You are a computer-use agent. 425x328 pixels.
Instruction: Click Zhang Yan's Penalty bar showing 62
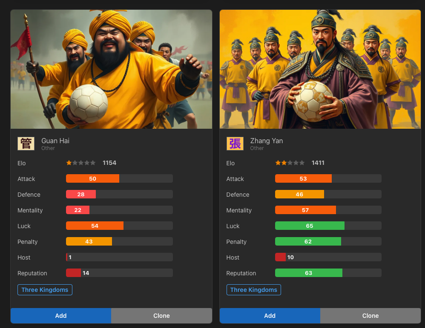click(328, 241)
